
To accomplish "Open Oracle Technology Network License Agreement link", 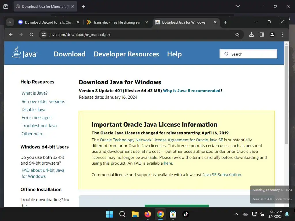I will pos(161,140).
